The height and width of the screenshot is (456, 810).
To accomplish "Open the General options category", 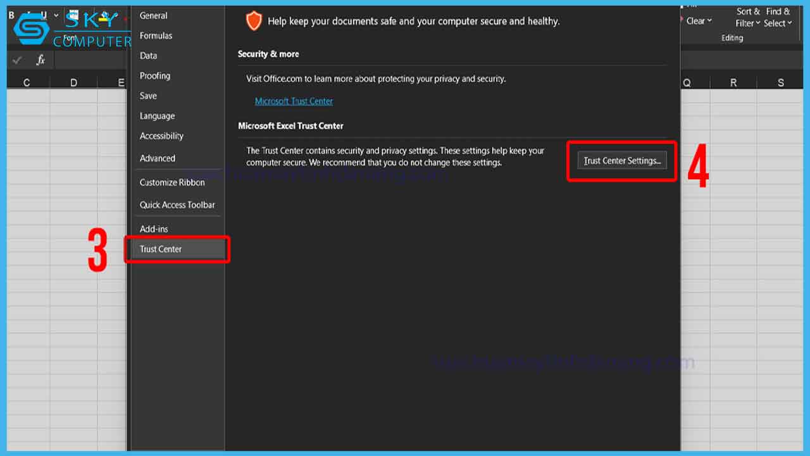I will point(154,16).
